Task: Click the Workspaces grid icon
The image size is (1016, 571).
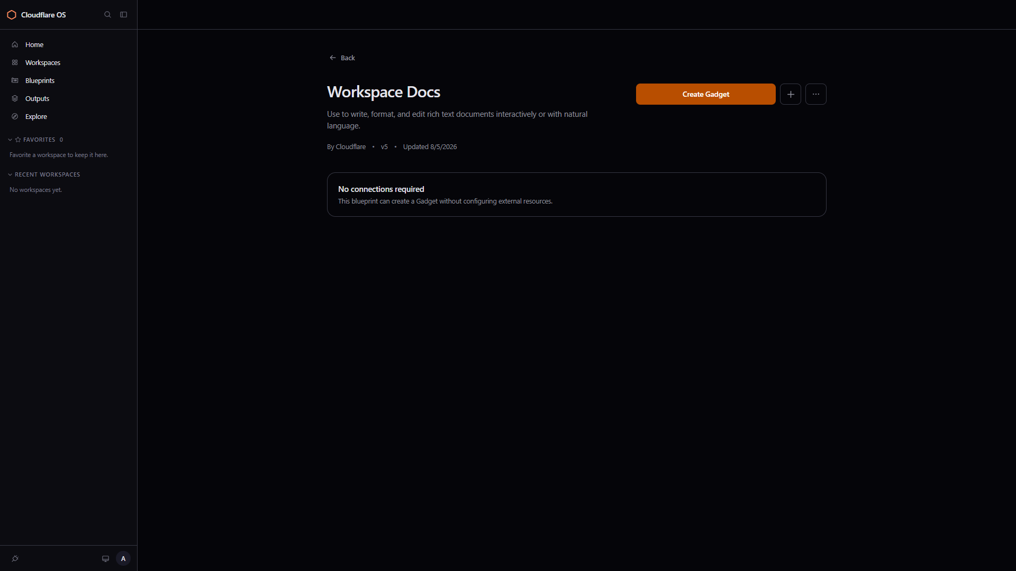Action: [15, 62]
